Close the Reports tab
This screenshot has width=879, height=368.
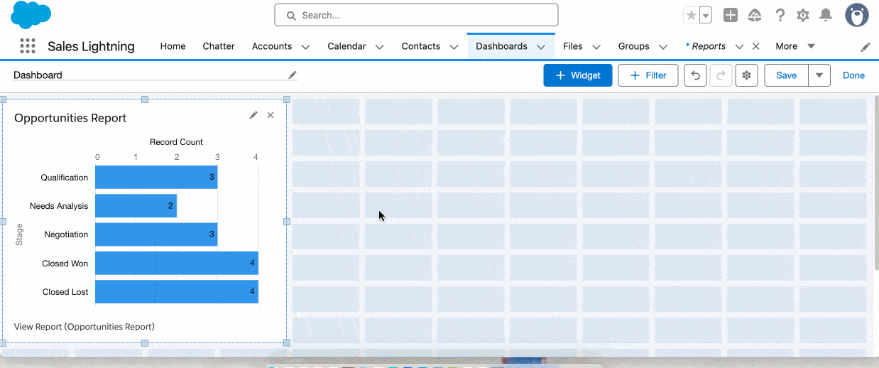(x=755, y=46)
